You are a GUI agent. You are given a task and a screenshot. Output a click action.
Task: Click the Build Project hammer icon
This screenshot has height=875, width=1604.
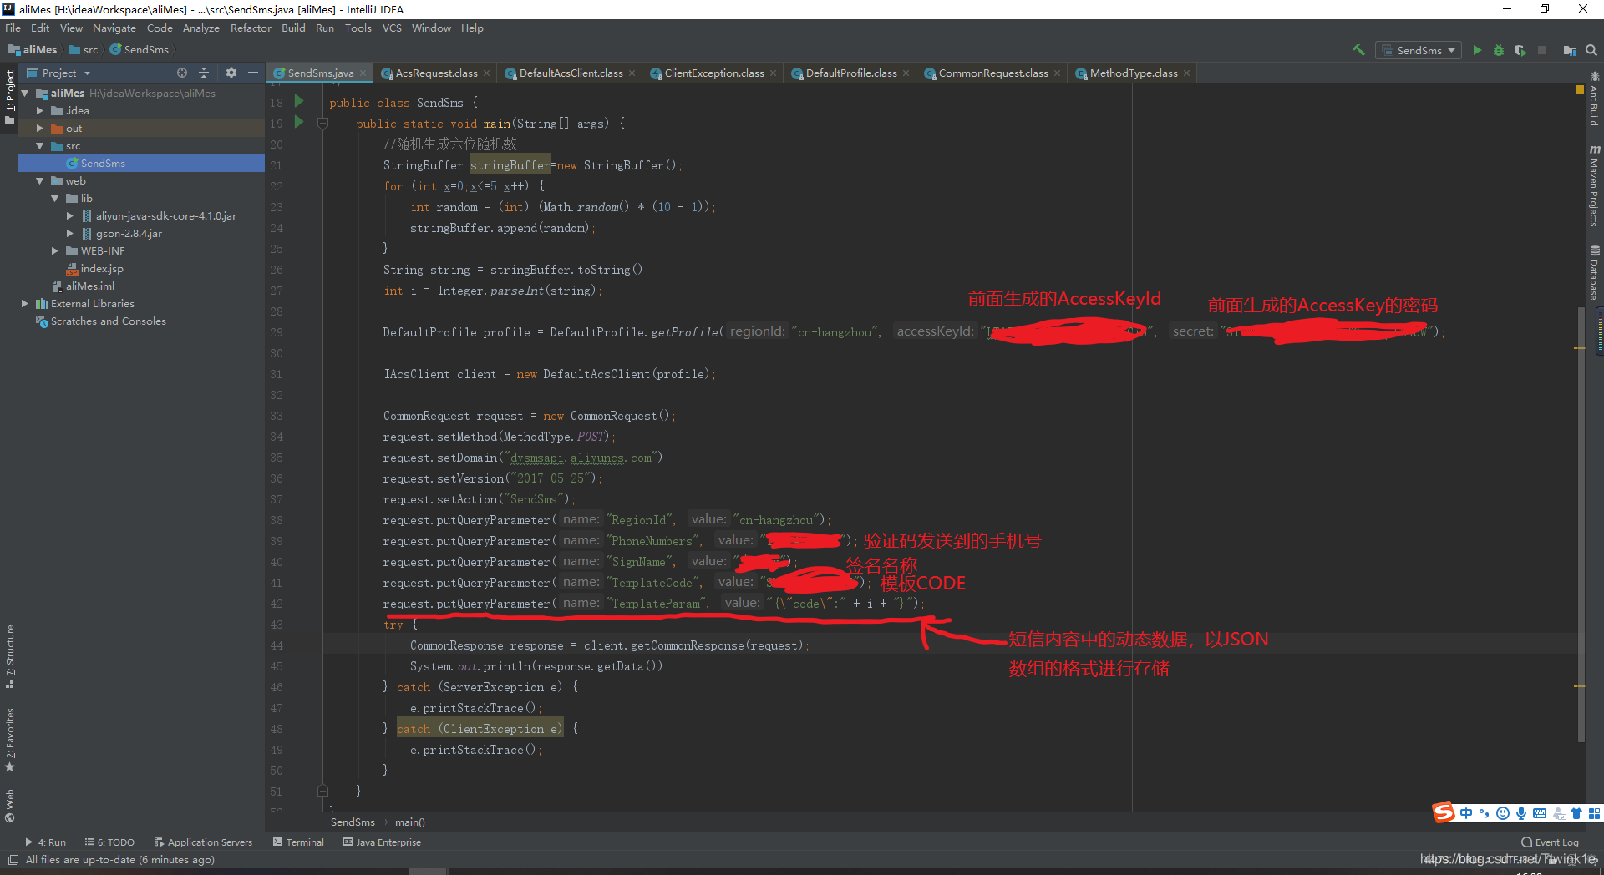1358,50
